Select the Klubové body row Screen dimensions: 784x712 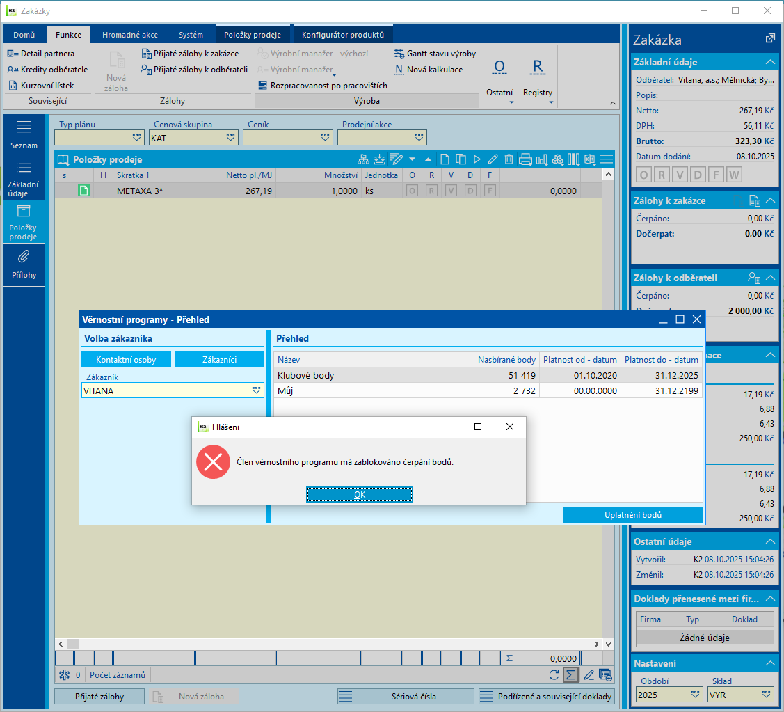pos(488,375)
